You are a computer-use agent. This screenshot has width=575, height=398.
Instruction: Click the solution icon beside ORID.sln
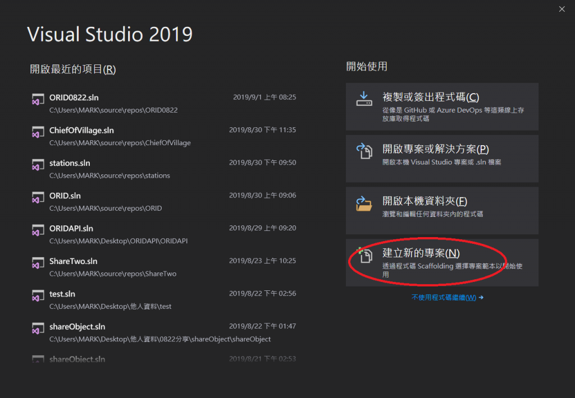tap(38, 198)
